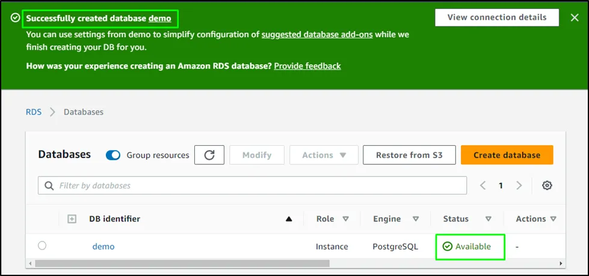Sort by the Engine column arrow
Viewport: 589px width, 276px height.
(x=416, y=219)
